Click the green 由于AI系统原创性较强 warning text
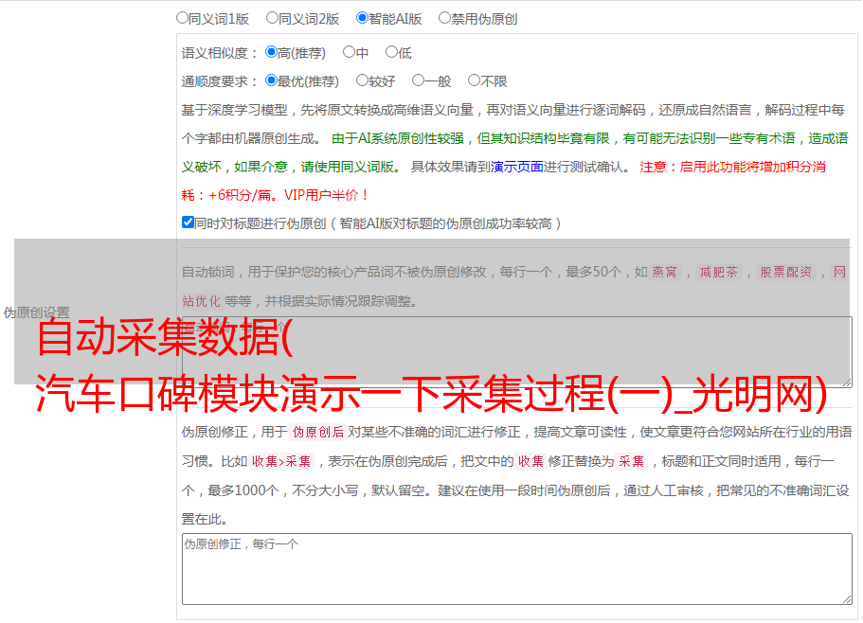This screenshot has width=863, height=623. tap(514, 152)
